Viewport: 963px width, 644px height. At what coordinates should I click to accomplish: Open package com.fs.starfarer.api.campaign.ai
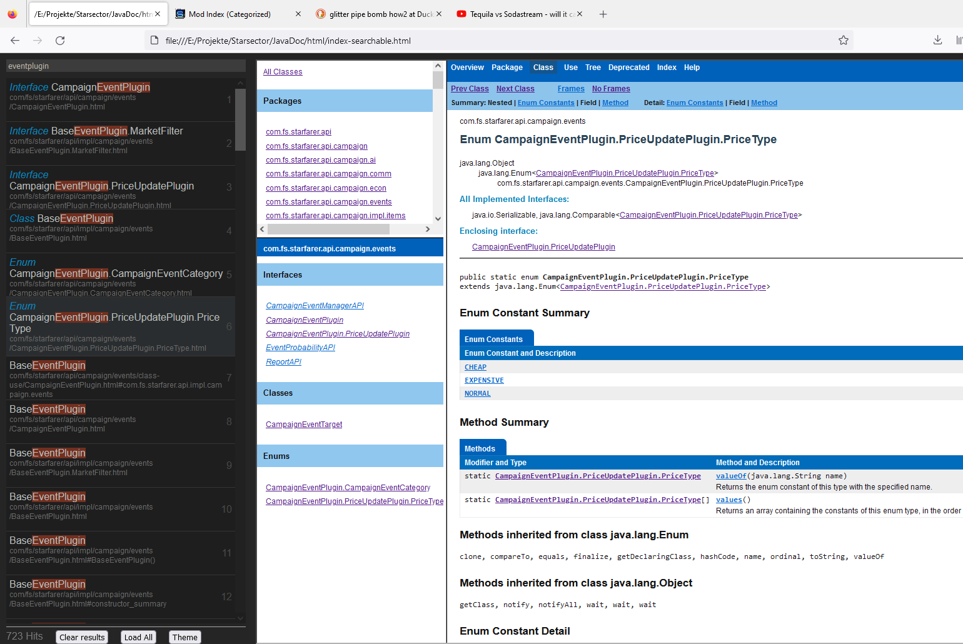321,160
